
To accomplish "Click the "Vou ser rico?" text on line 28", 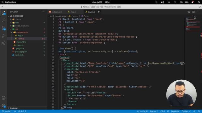I will pos(78,98).
